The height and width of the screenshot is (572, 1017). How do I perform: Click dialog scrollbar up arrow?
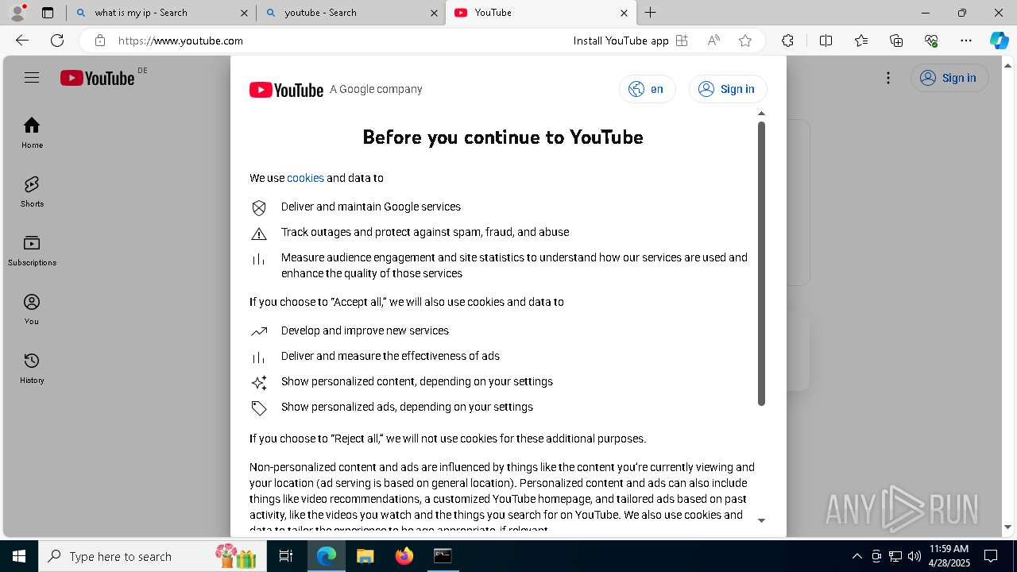coord(761,114)
